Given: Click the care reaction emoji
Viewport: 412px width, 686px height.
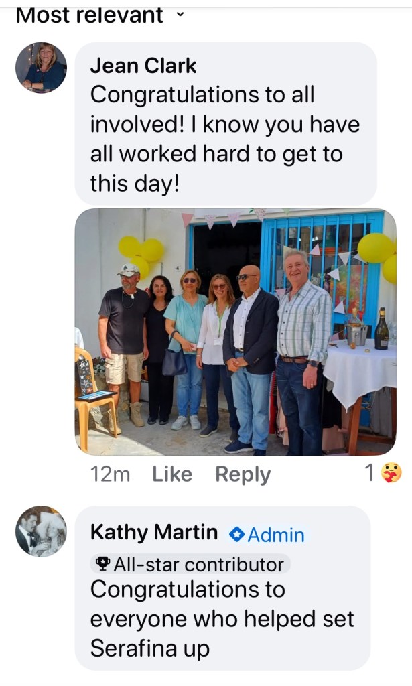Looking at the screenshot, I should tap(391, 473).
